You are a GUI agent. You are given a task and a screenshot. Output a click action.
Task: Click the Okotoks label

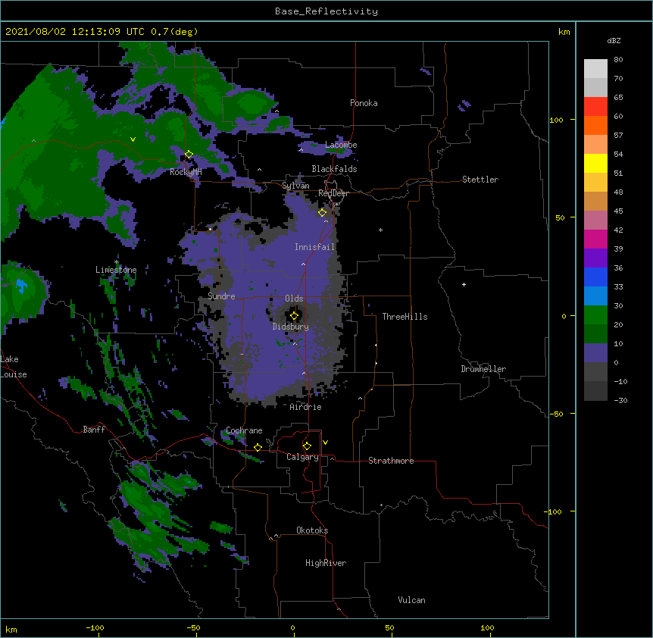[312, 530]
